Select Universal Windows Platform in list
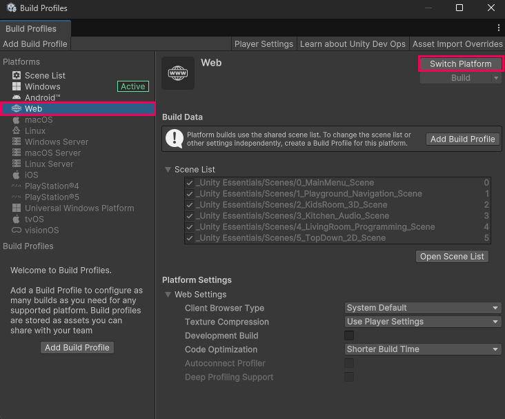Image resolution: width=505 pixels, height=419 pixels. click(x=79, y=208)
